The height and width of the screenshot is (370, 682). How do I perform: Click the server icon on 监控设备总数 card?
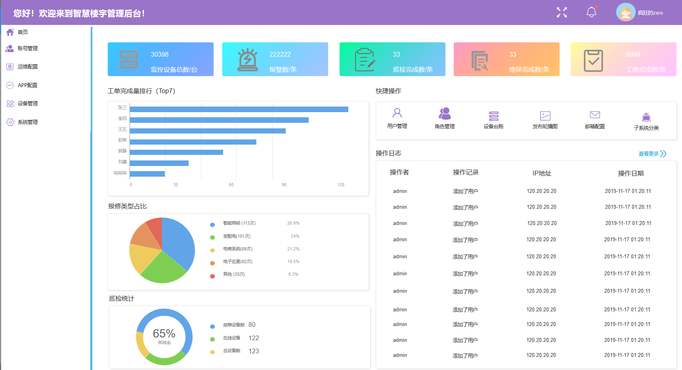click(129, 60)
